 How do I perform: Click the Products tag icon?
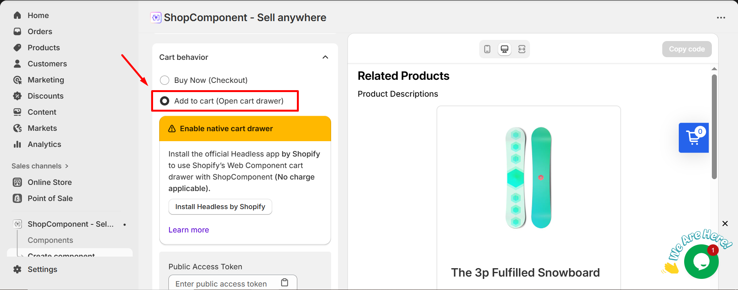click(17, 48)
